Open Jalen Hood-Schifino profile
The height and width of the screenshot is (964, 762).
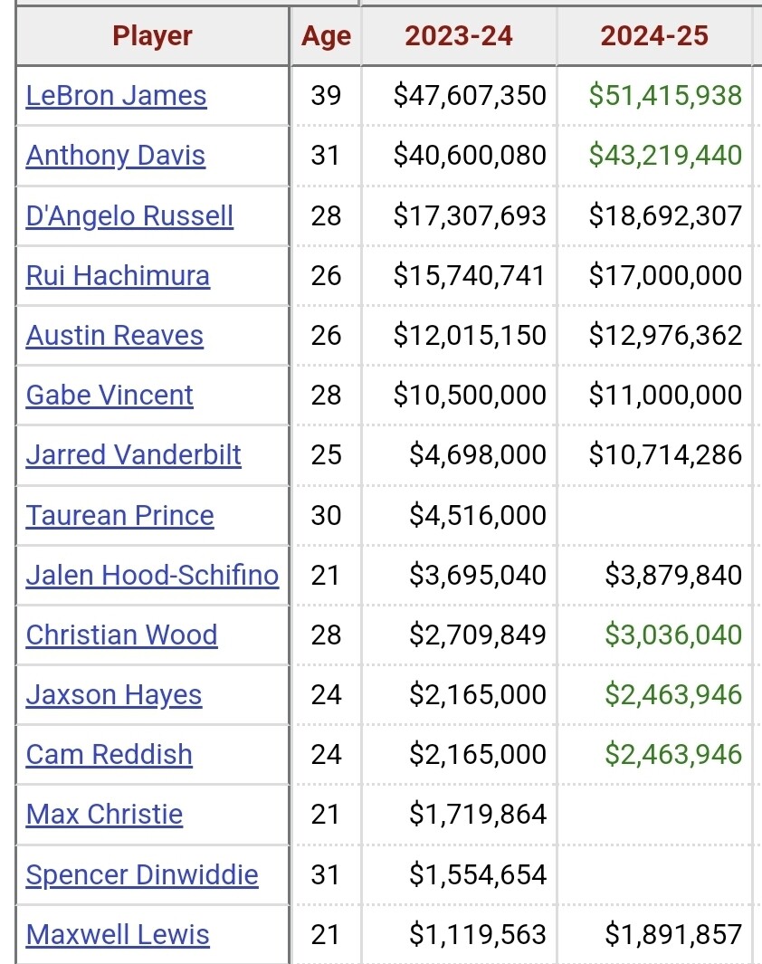[x=152, y=575]
